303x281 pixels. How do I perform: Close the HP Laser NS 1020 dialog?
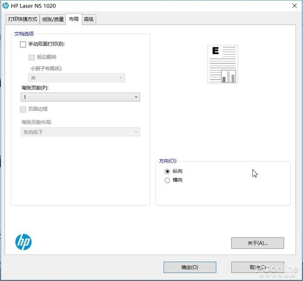tap(294, 6)
